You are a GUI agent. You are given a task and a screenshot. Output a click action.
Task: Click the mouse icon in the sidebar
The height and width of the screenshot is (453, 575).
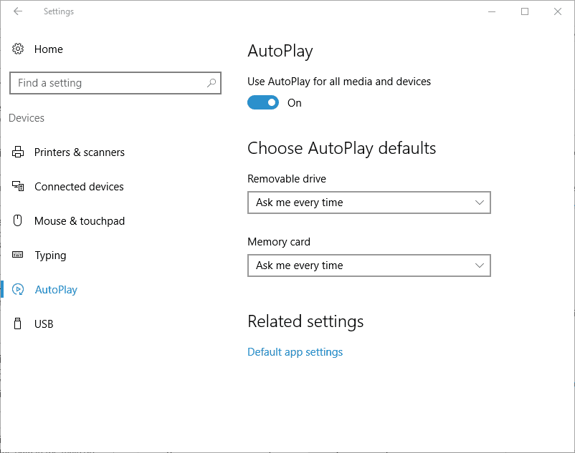pos(18,220)
